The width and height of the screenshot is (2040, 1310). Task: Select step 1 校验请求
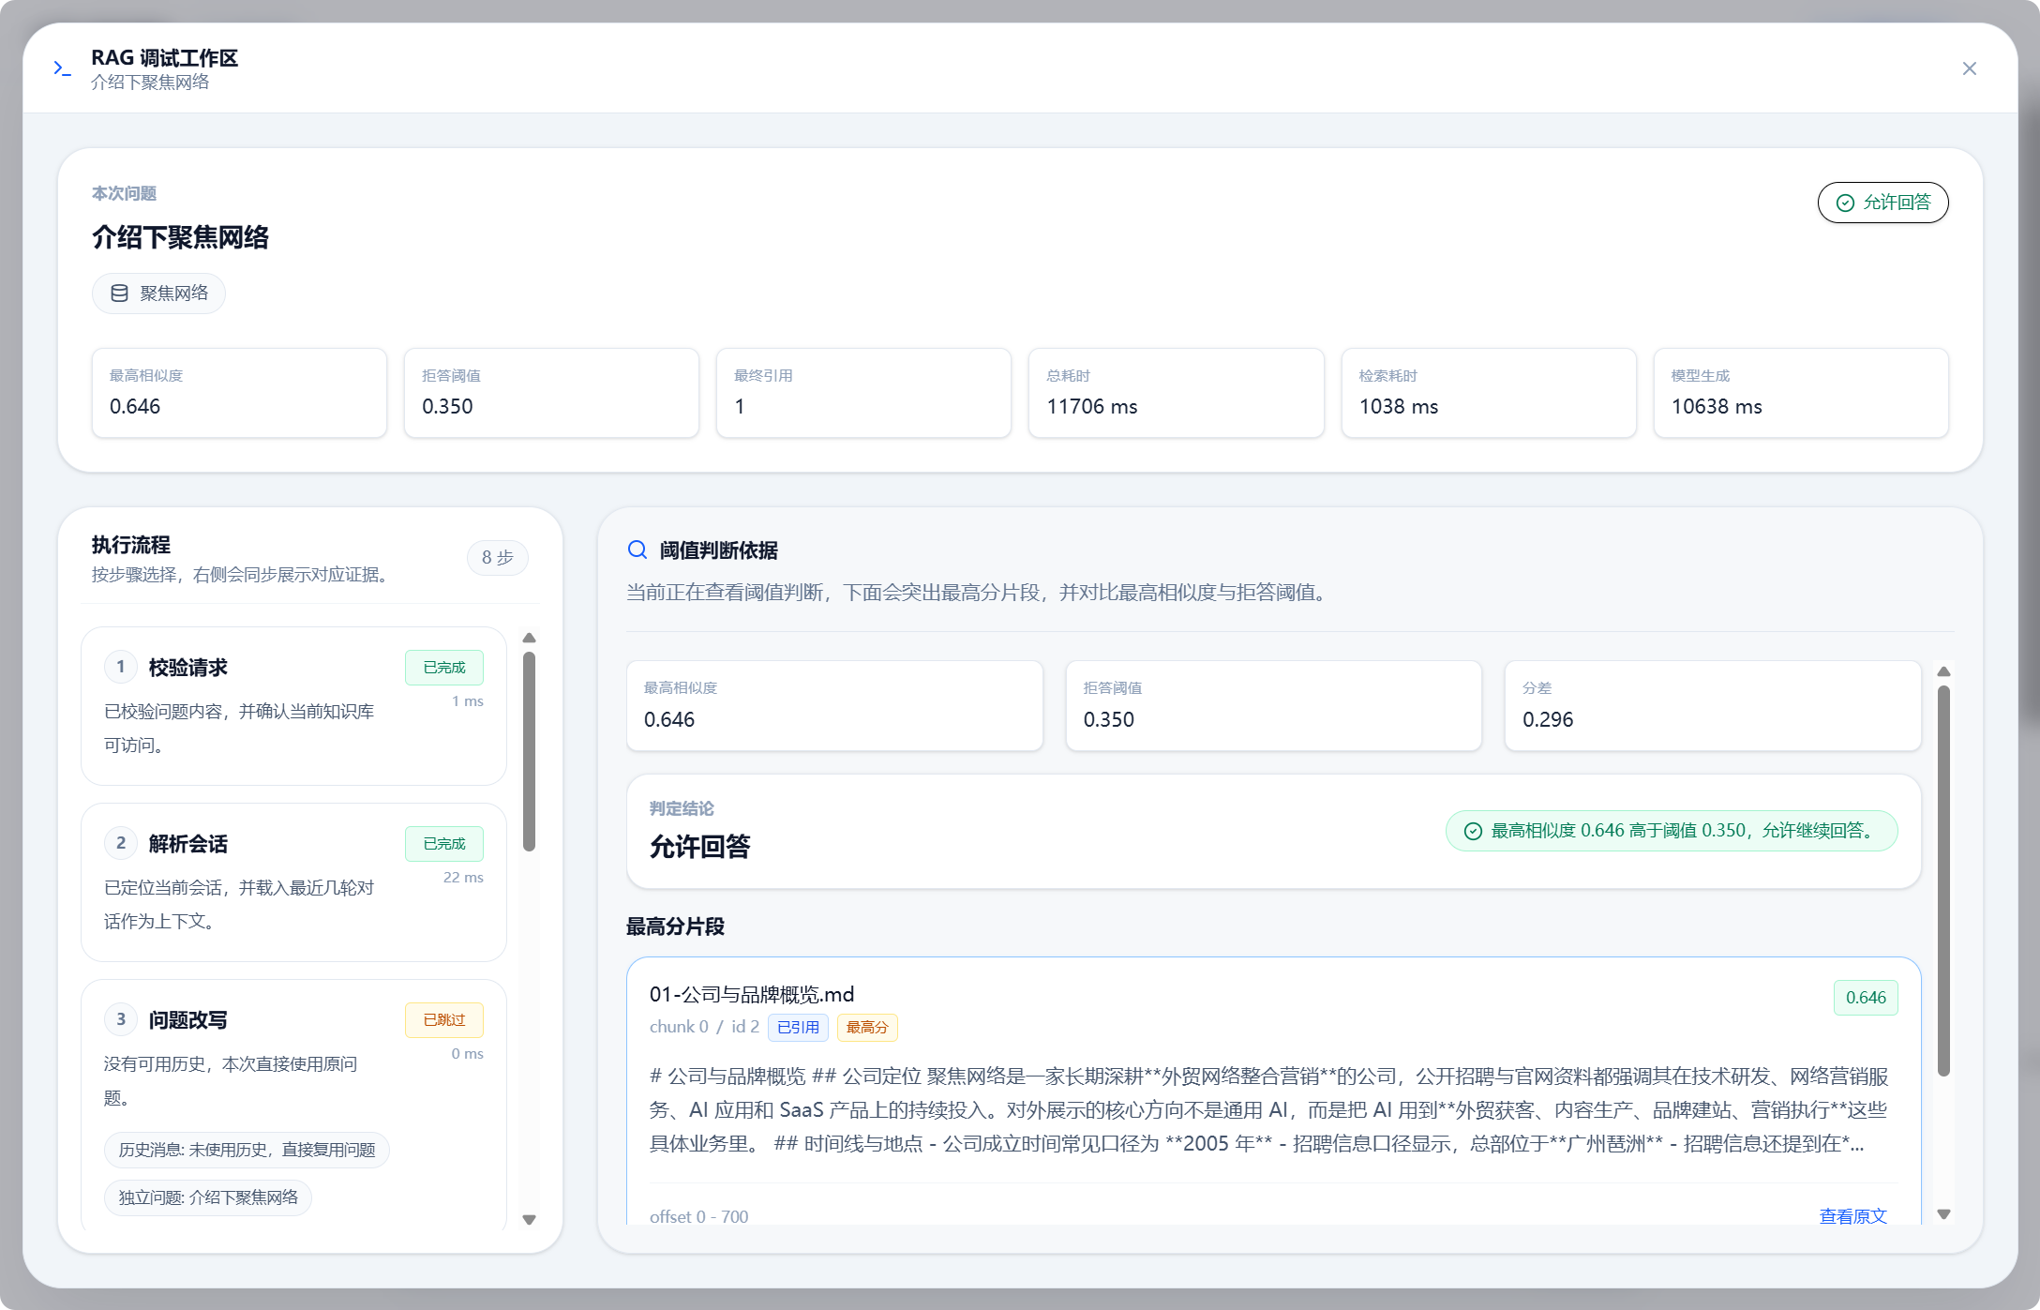pyautogui.click(x=293, y=706)
